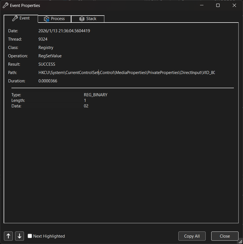Screen dimensions: 243x244
Task: Click the Close button at bottom right
Action: (225, 236)
